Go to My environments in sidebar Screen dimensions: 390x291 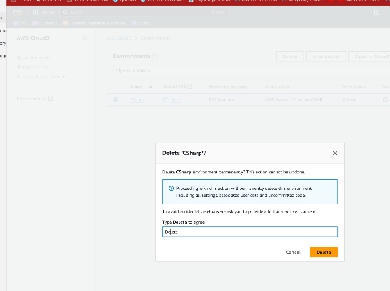click(34, 58)
